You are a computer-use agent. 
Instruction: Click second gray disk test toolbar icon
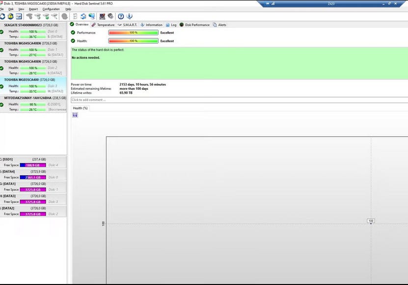coord(38,16)
